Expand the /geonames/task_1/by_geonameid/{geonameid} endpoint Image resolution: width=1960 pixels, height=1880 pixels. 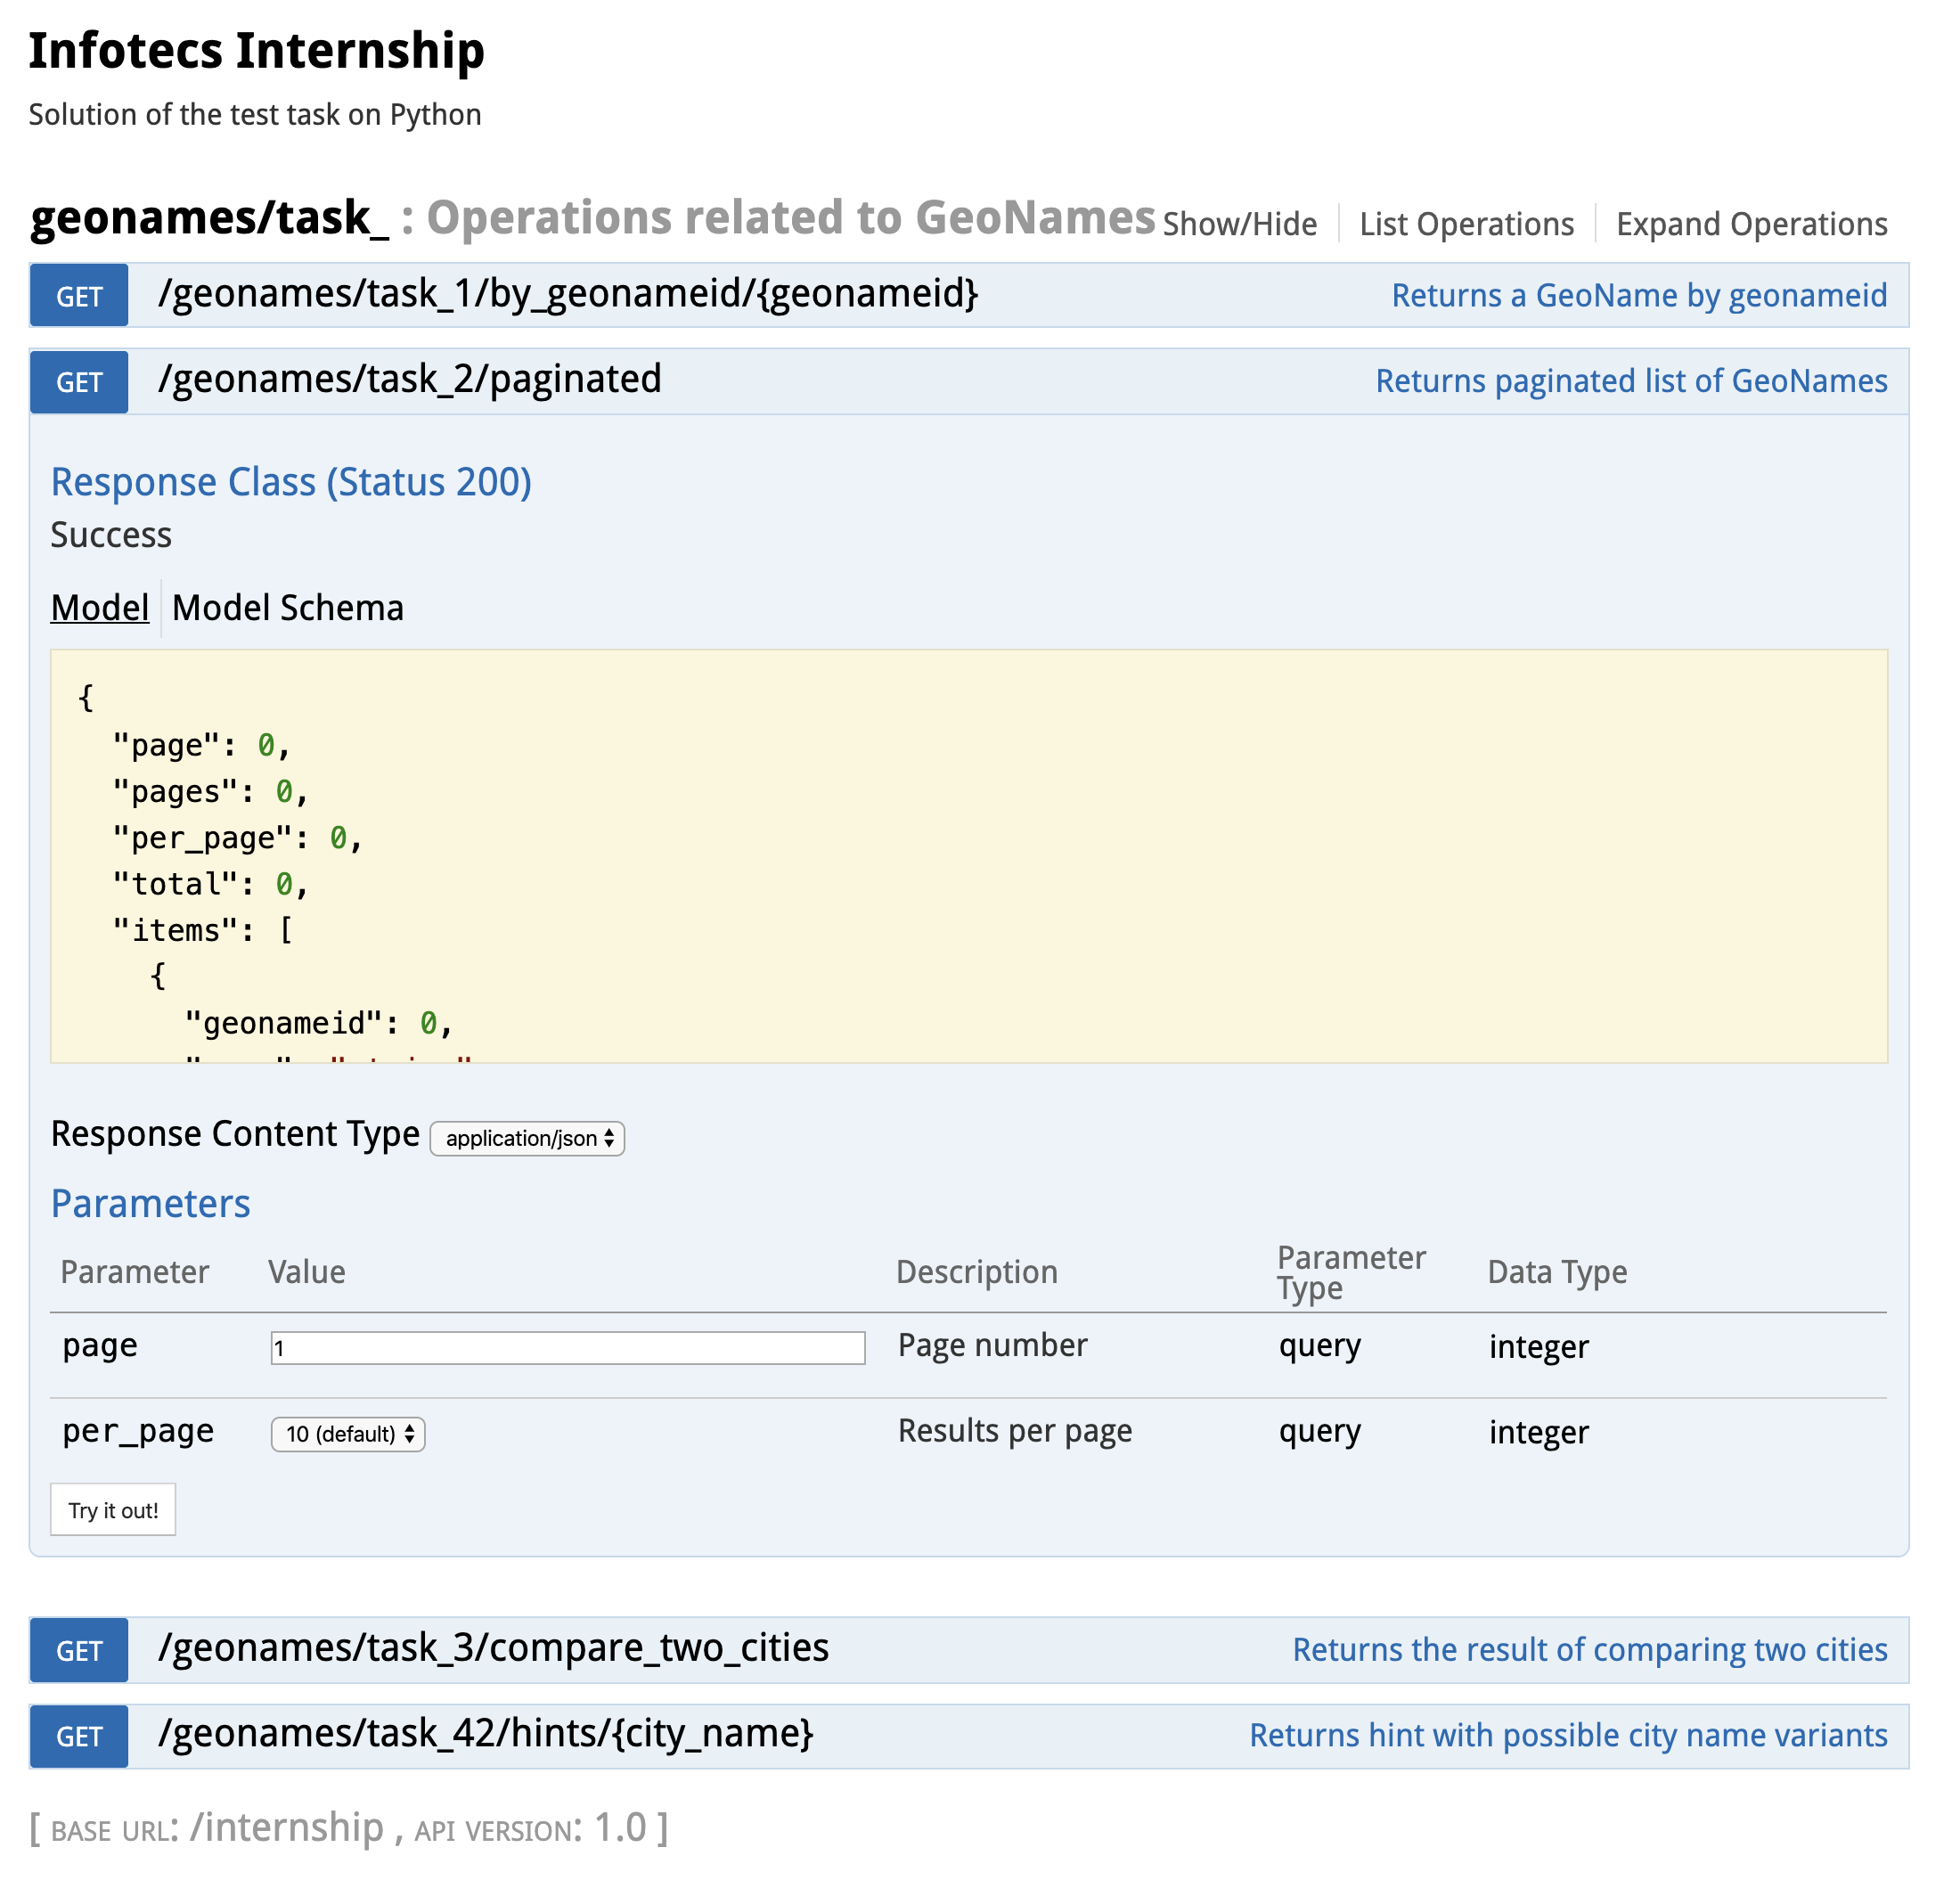click(567, 295)
